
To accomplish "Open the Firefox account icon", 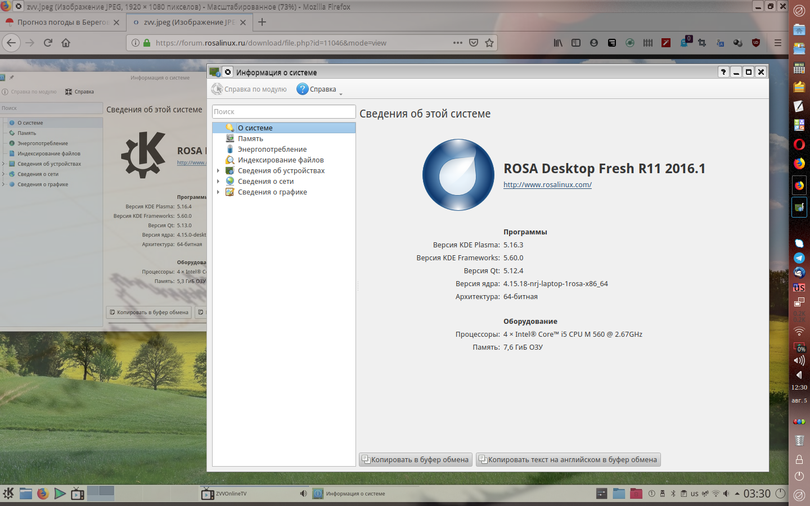I will click(594, 43).
